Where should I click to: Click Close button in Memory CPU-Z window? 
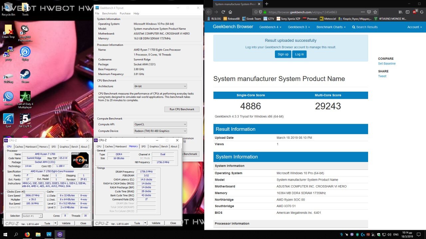coord(173,223)
